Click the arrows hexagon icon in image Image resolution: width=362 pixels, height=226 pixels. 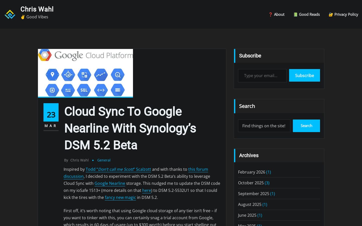(x=101, y=90)
